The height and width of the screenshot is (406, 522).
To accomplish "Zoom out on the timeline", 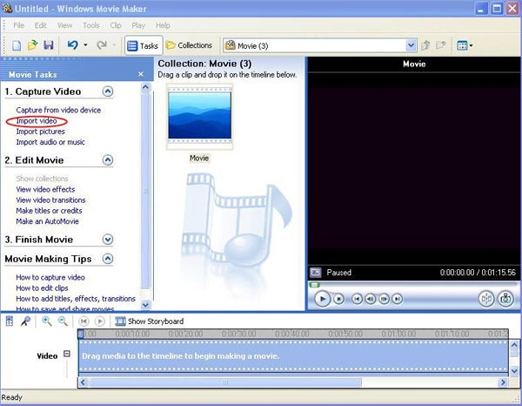I will 63,321.
